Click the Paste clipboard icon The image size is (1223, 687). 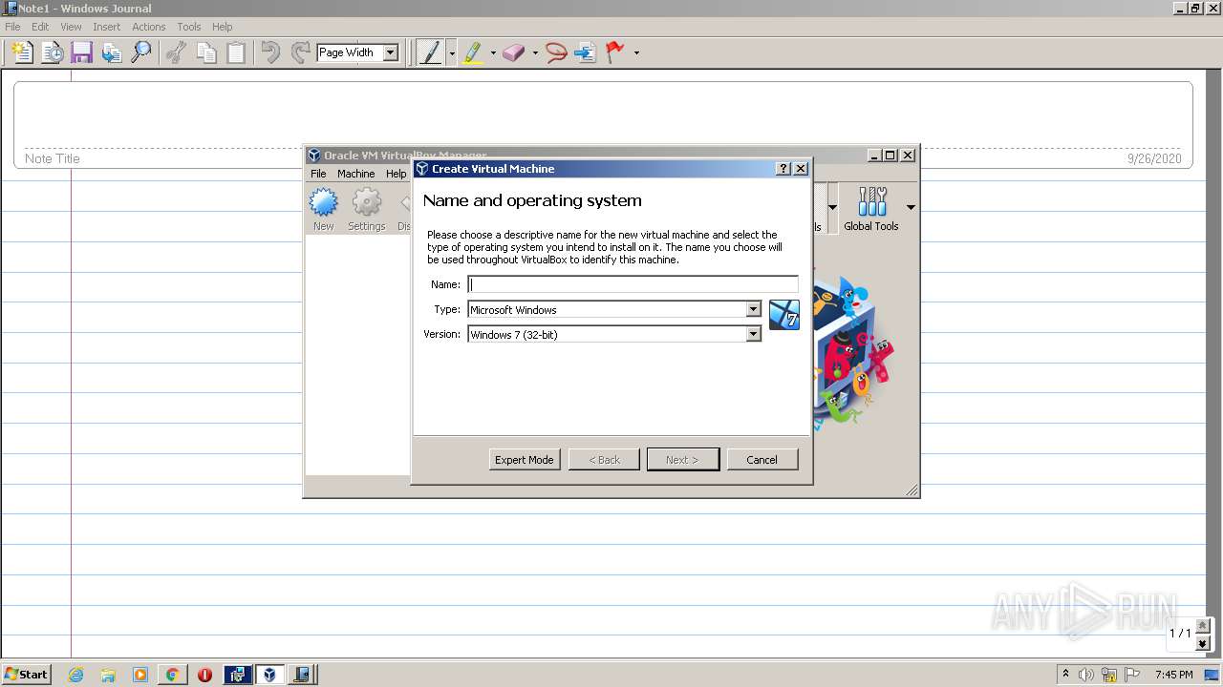(x=236, y=52)
